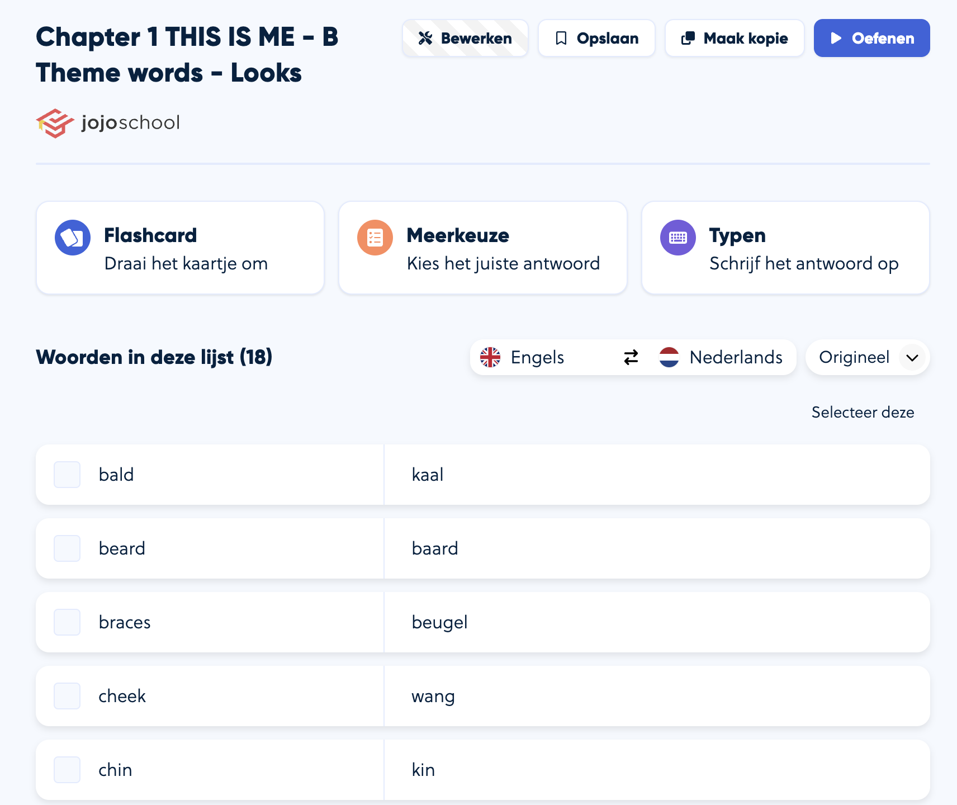Tick the checkbox for the word bald

[x=67, y=475]
